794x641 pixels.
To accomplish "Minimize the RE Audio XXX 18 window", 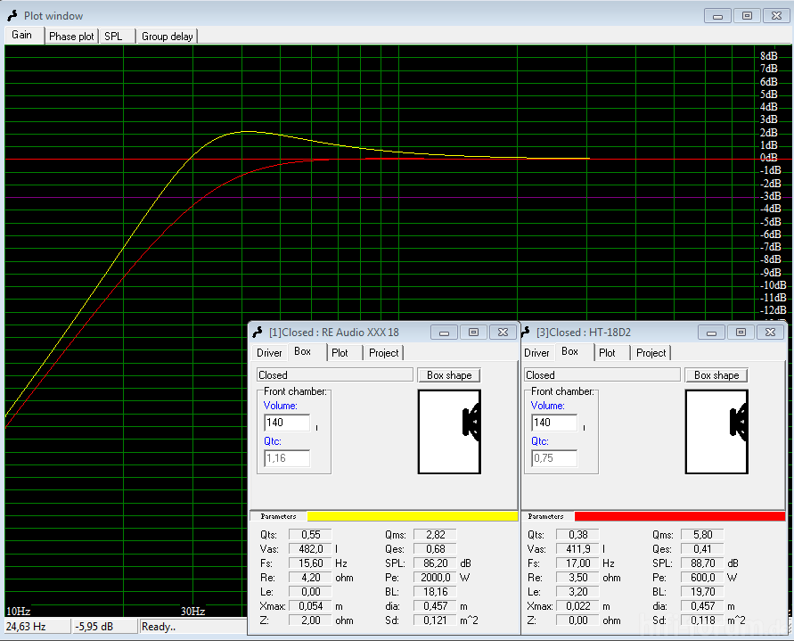I will [445, 332].
